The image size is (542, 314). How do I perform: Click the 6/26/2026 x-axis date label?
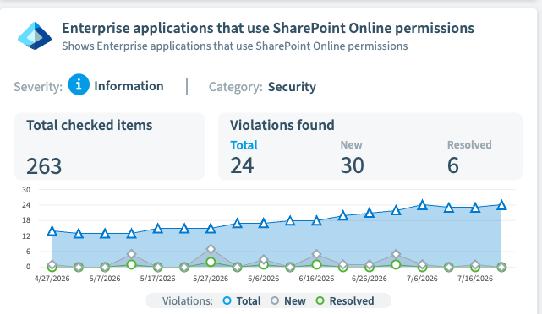click(370, 279)
